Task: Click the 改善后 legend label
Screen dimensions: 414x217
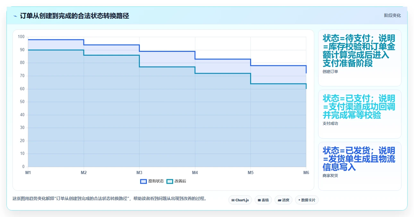Action: point(180,181)
